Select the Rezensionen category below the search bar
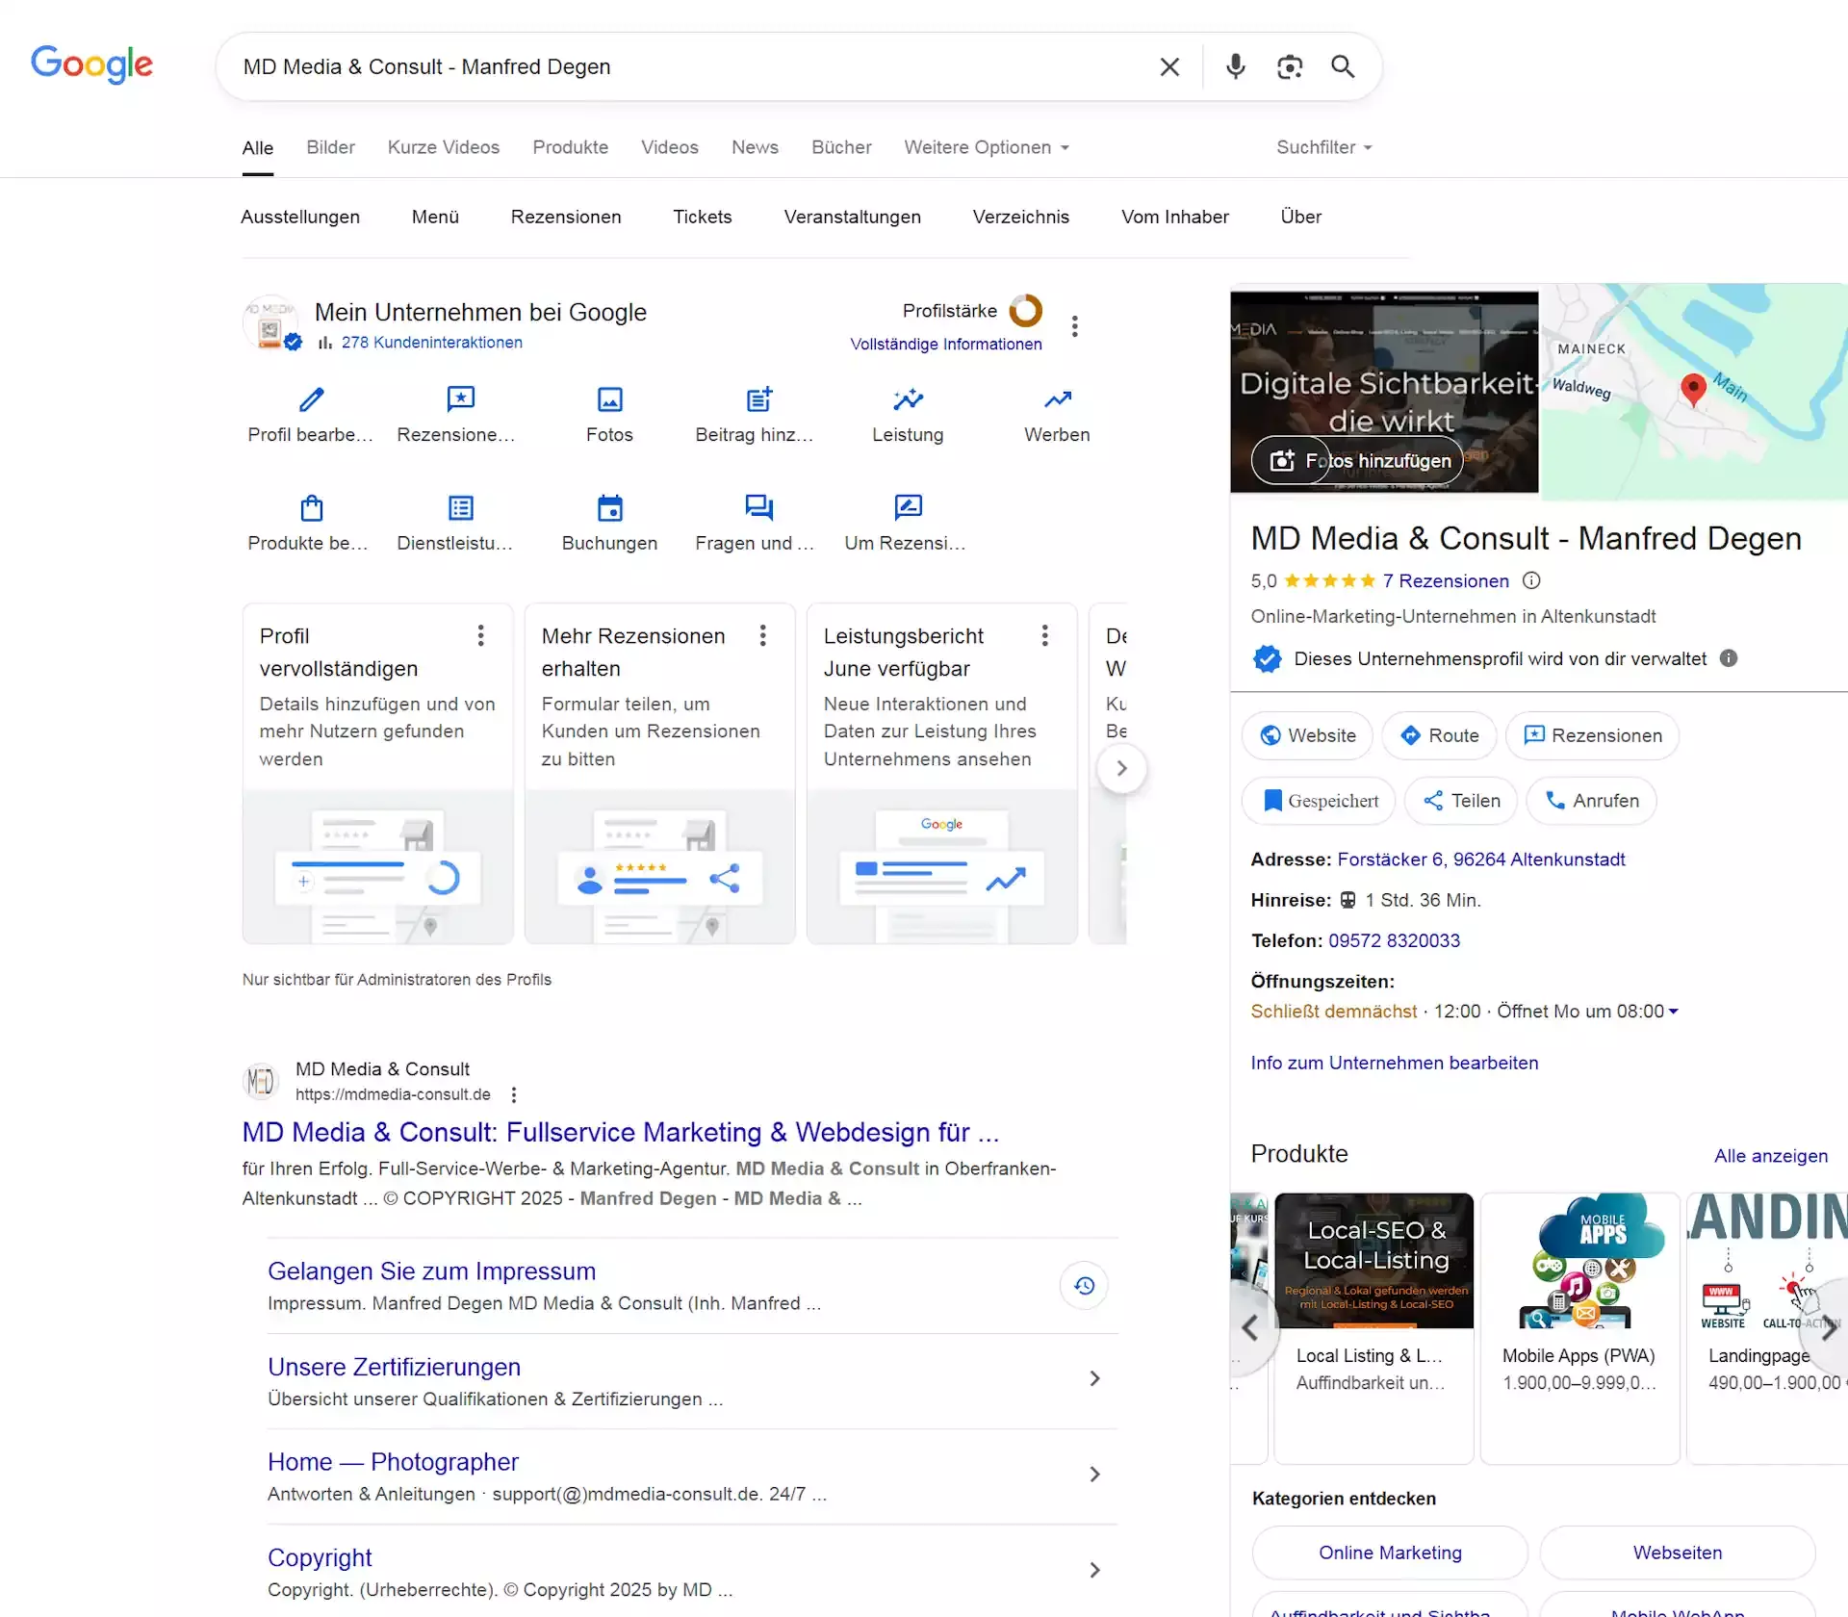The height and width of the screenshot is (1617, 1848). pos(565,217)
